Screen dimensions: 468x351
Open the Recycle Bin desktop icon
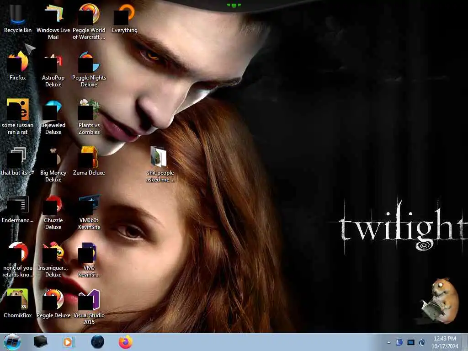pyautogui.click(x=18, y=18)
